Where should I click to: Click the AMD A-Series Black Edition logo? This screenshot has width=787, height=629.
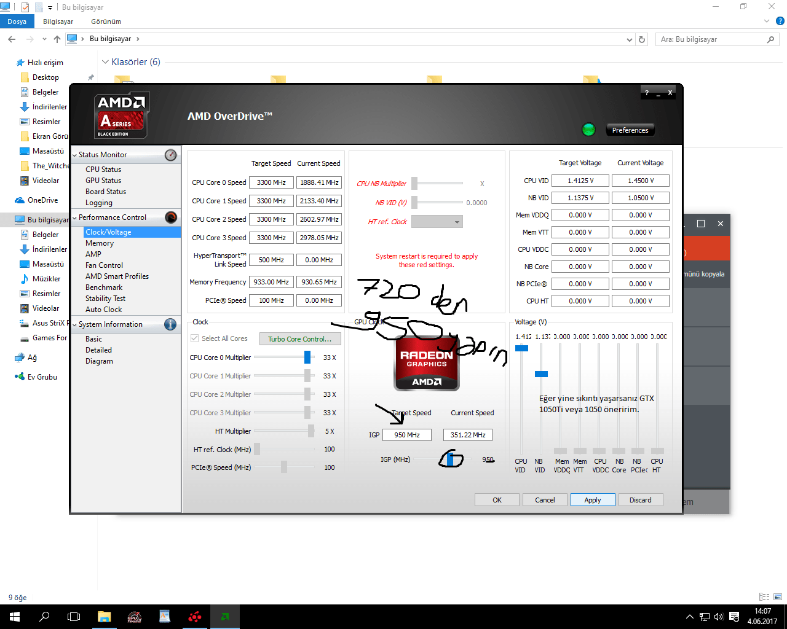click(122, 115)
